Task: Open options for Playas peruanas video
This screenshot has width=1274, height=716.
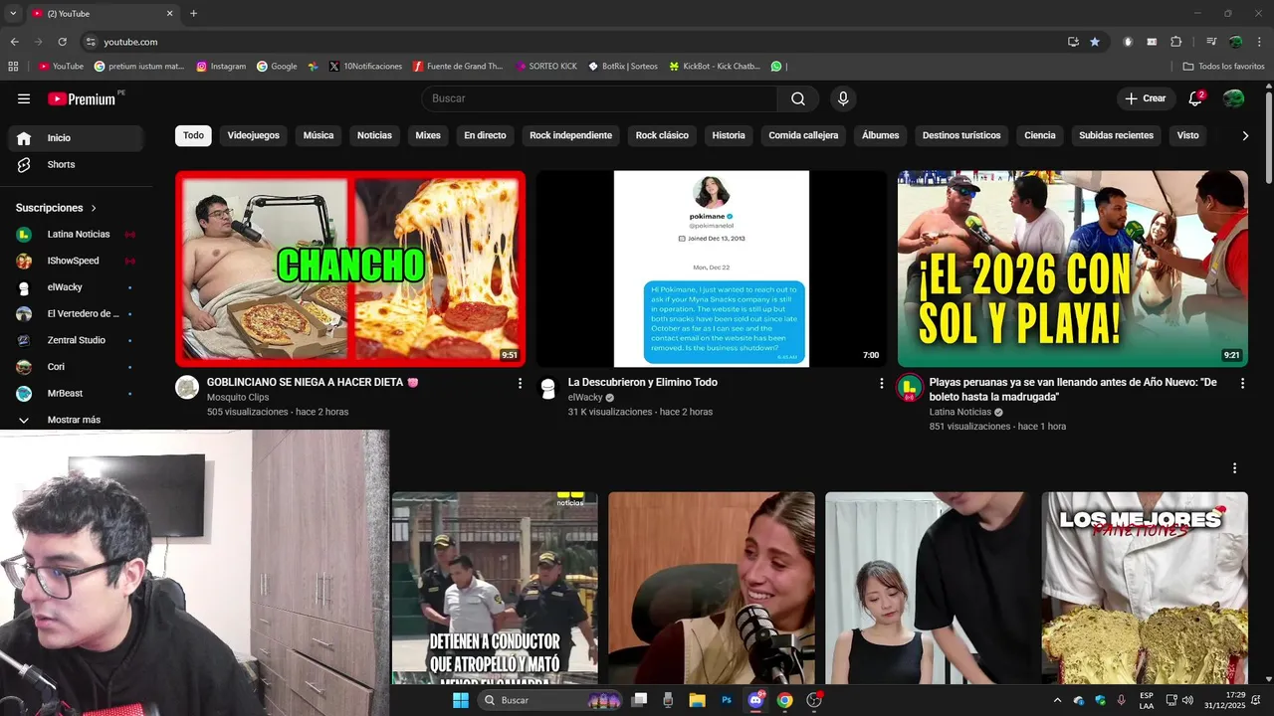Action: [1242, 383]
